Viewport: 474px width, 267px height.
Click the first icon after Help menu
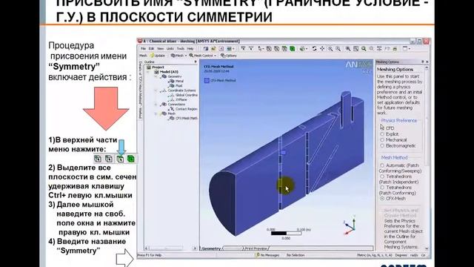pyautogui.click(x=206, y=48)
